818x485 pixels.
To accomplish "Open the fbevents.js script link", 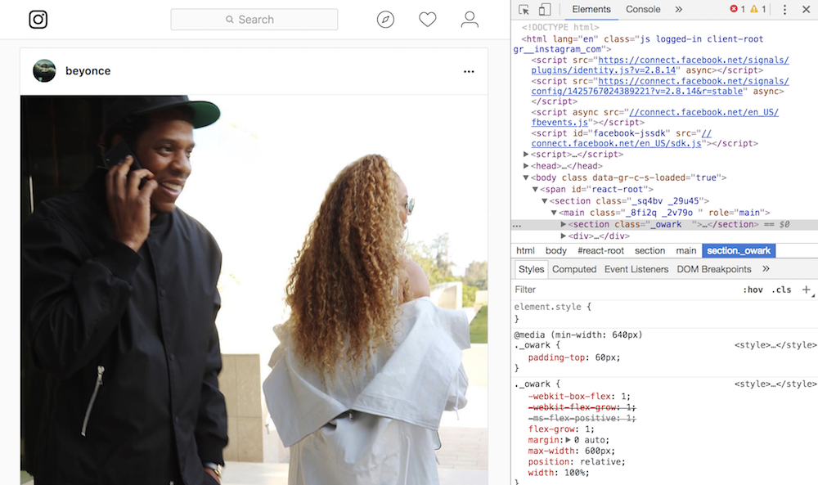I will point(654,117).
